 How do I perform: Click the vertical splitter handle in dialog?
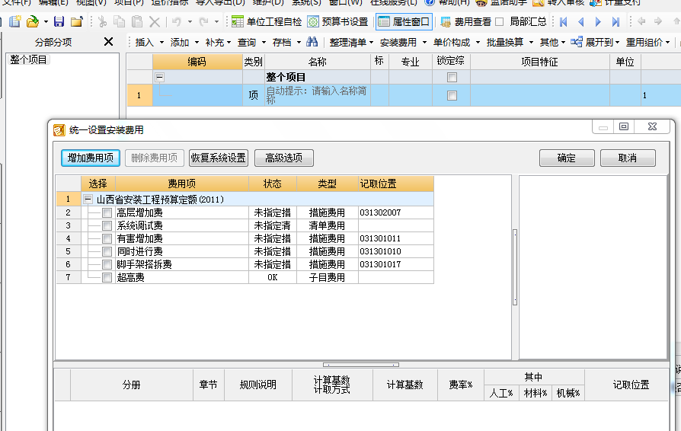click(515, 267)
